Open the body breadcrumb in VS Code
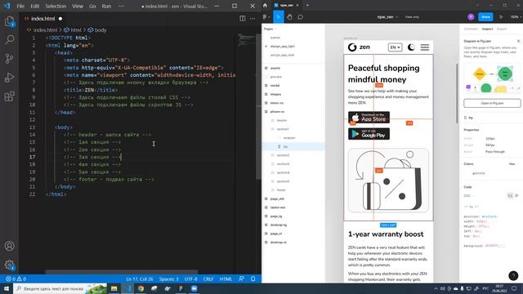Viewport: 523px width, 294px height. [97, 30]
